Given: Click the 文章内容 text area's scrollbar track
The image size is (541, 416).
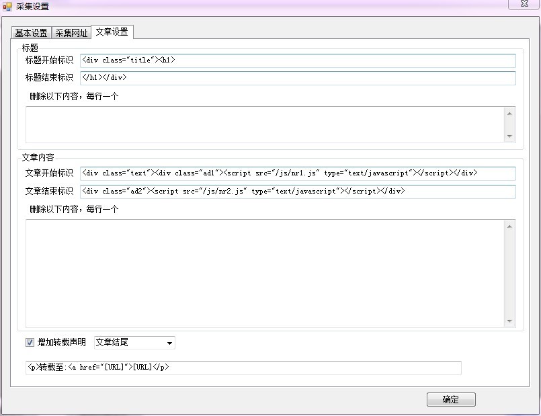Looking at the screenshot, I should 510,274.
